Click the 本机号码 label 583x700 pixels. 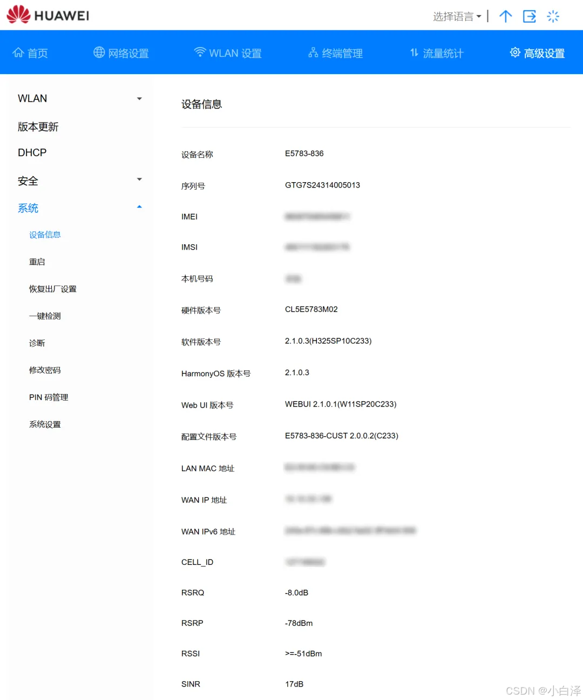197,278
